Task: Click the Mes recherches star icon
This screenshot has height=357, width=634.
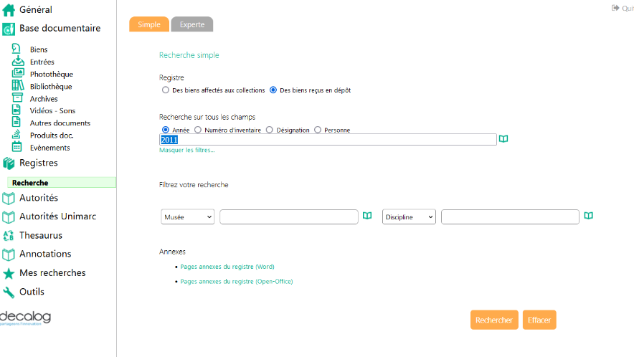Action: (x=9, y=273)
